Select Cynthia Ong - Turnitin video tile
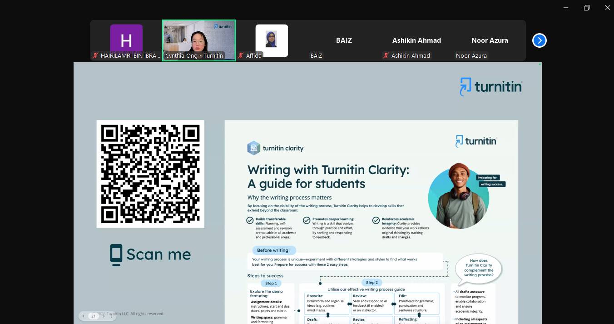Viewport: 614px width, 324px height. coord(199,40)
